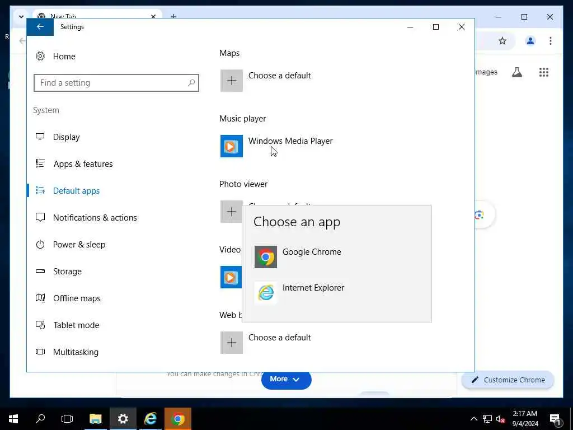Open File Explorer from the taskbar
Viewport: 573px width, 430px height.
(x=95, y=419)
